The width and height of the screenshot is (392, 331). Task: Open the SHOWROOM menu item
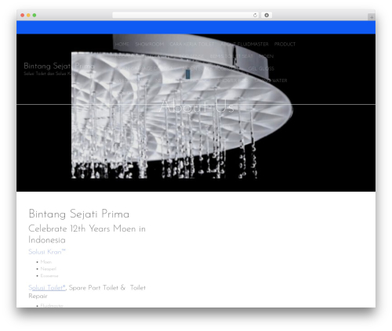tap(150, 44)
